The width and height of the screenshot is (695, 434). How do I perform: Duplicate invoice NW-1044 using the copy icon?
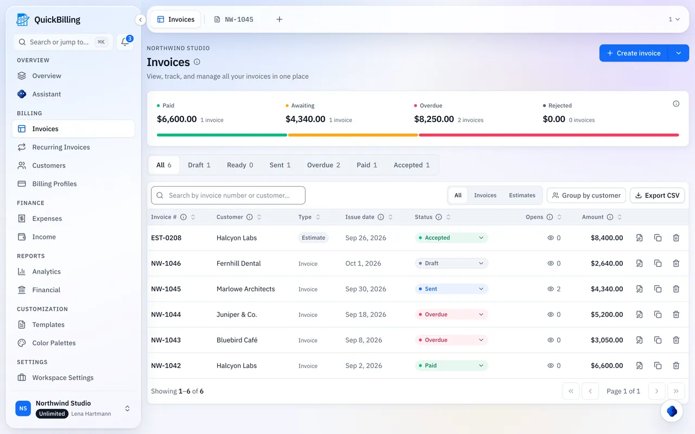click(658, 314)
